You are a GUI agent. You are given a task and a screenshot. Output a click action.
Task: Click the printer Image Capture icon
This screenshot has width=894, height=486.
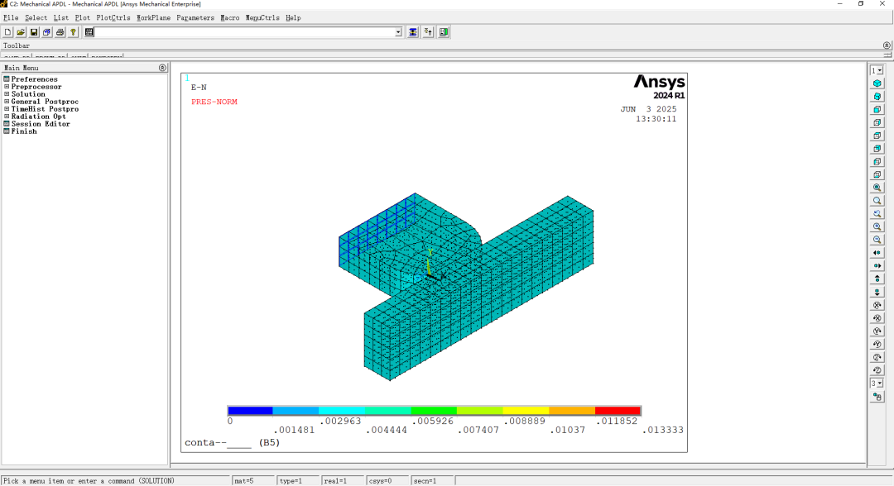(x=60, y=32)
